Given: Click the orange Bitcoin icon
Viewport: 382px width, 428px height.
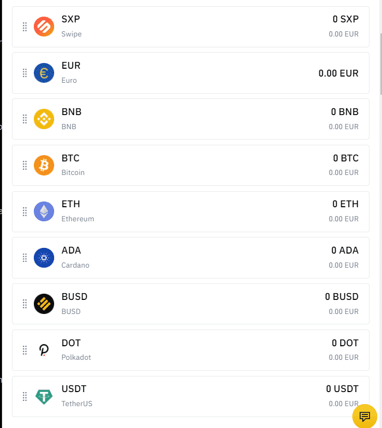Looking at the screenshot, I should click(x=44, y=165).
